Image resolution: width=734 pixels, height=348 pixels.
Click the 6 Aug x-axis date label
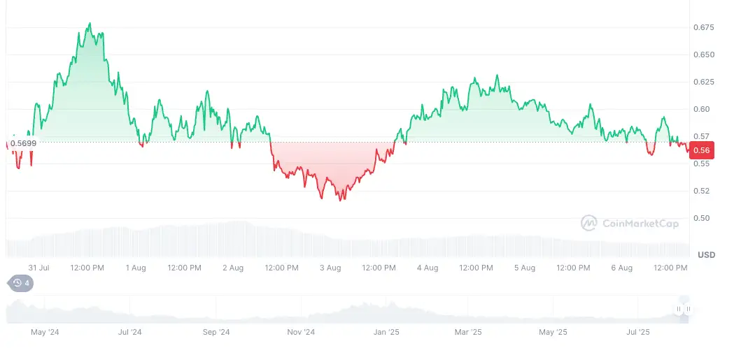[621, 268]
